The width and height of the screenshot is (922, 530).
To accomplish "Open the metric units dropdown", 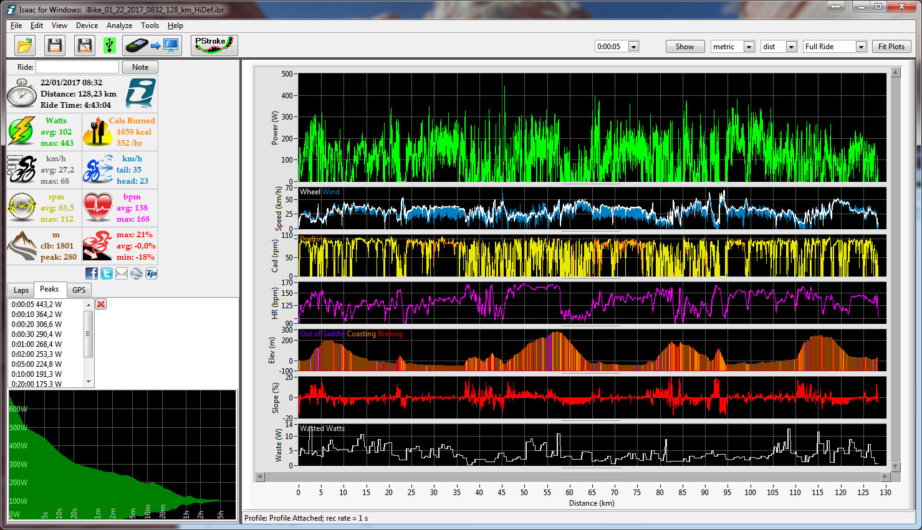I will [749, 47].
